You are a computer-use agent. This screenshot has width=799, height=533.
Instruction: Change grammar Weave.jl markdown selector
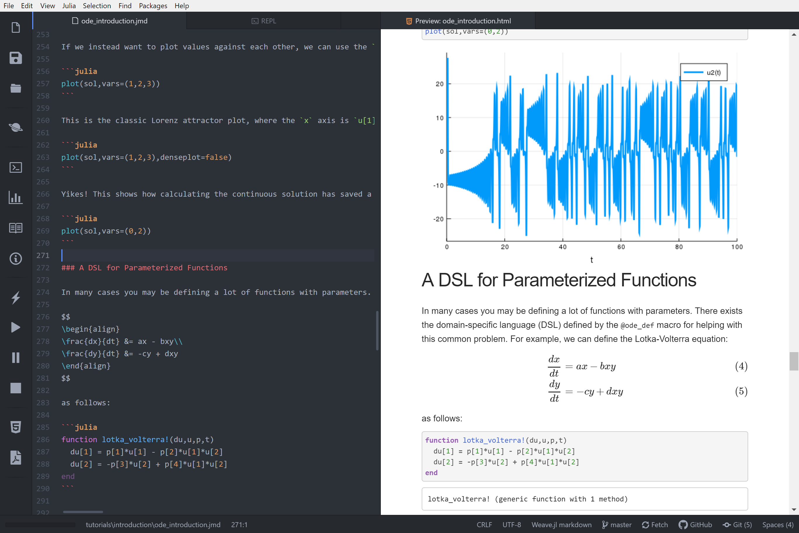(561, 525)
